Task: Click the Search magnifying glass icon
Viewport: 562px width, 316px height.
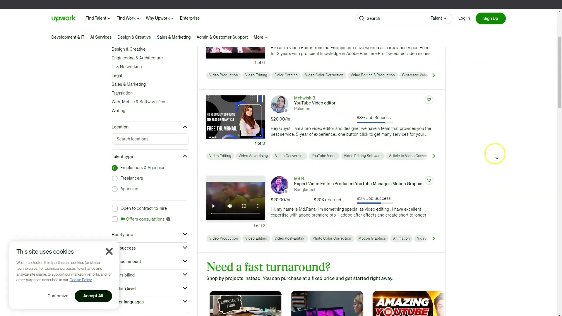Action: (361, 18)
